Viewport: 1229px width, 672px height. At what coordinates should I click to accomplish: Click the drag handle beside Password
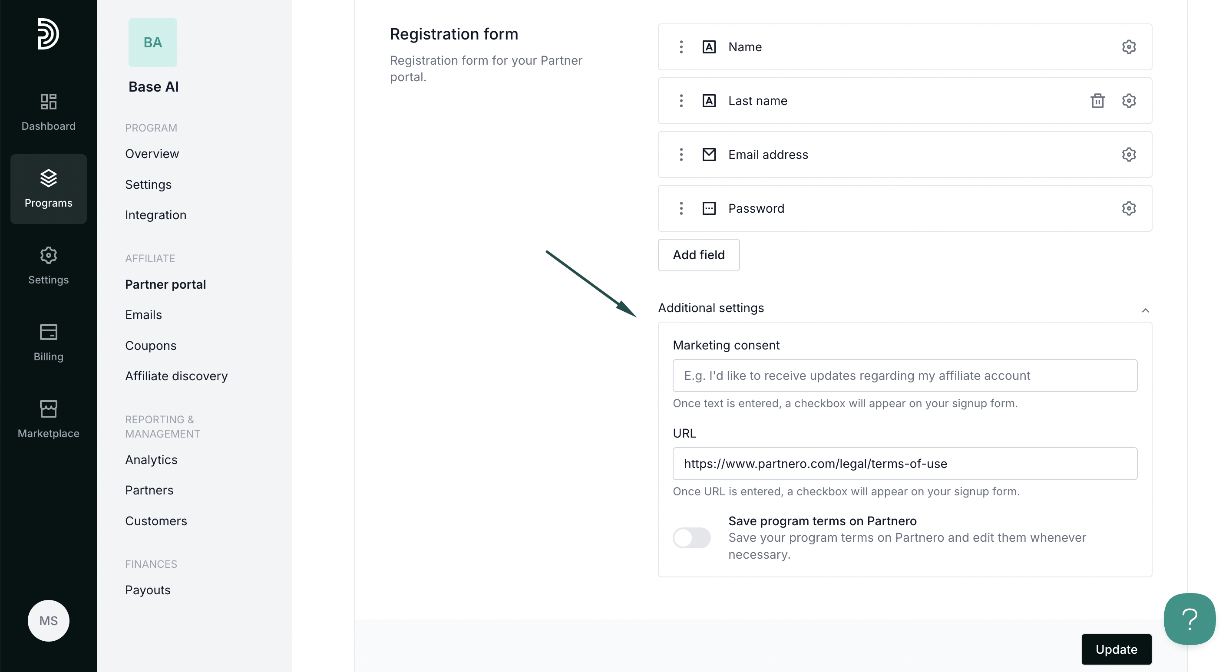pos(681,208)
